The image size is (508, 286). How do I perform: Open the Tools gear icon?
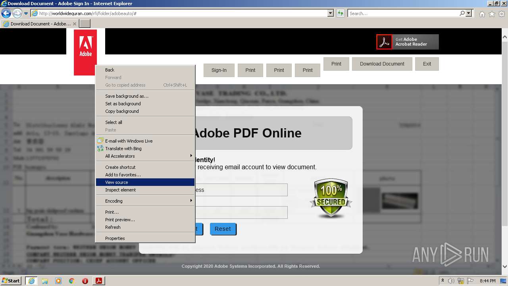click(501, 14)
